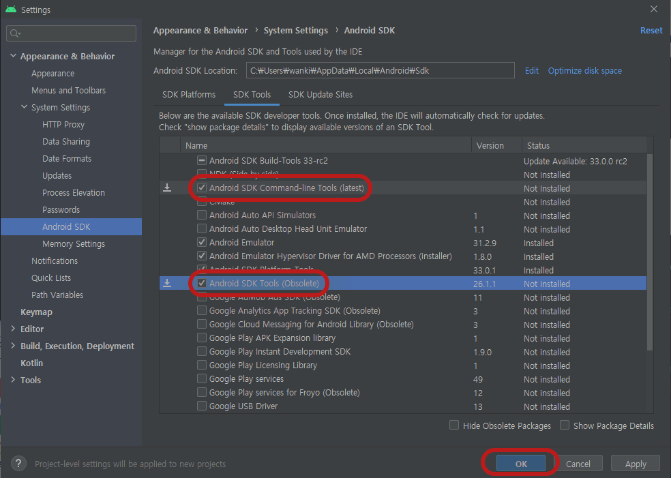The height and width of the screenshot is (478, 671).
Task: Select HTTP Proxy in the tree
Action: pos(63,125)
